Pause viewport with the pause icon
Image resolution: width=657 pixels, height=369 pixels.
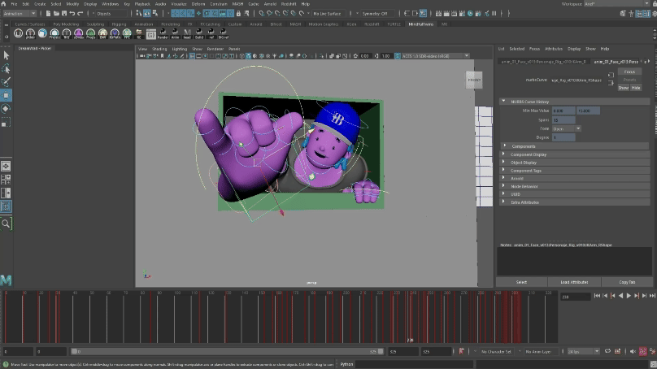(494, 13)
